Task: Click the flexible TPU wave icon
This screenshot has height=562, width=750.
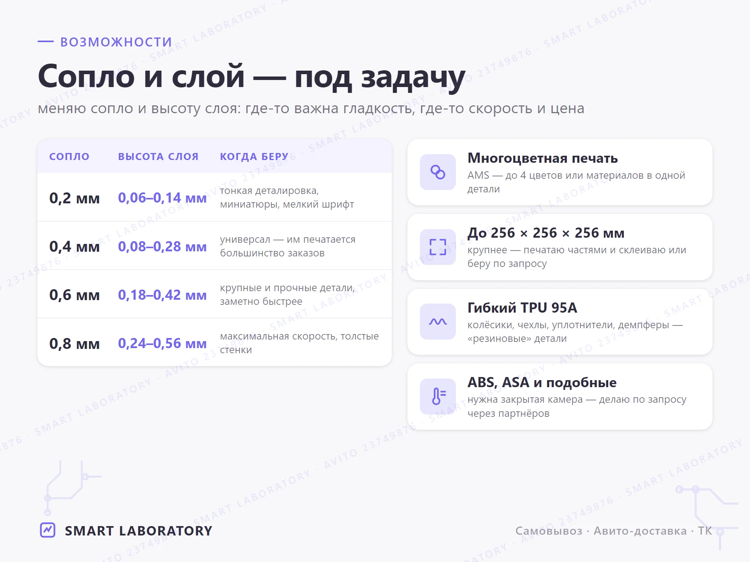Action: tap(437, 322)
